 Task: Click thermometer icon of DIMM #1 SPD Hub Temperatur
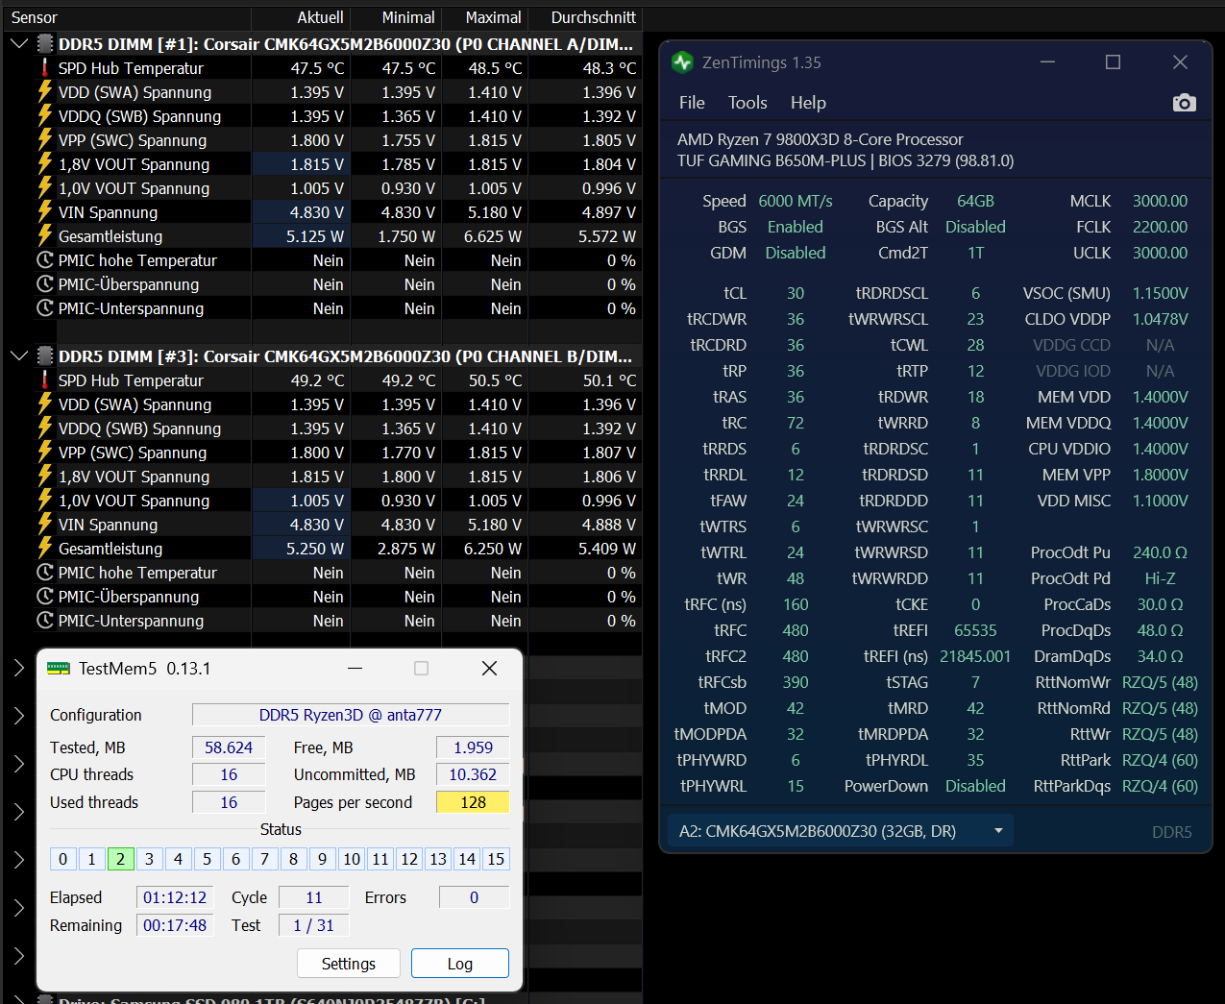[44, 68]
